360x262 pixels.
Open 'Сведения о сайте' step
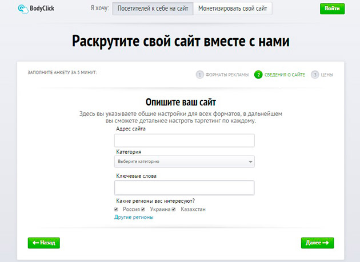pyautogui.click(x=285, y=75)
